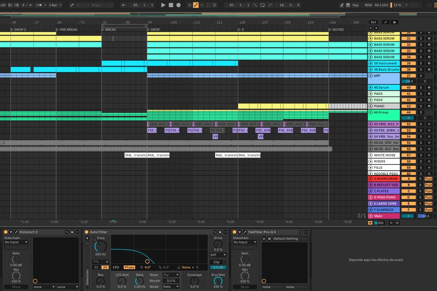Select the DROP 2 locator
Viewport: 437px width, 291px height.
pos(18,29)
